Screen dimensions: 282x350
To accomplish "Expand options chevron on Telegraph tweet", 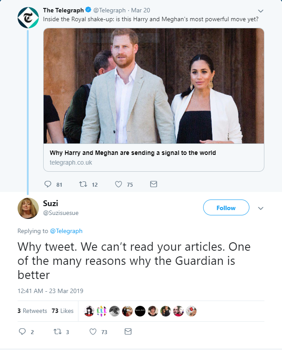I will 260,11.
